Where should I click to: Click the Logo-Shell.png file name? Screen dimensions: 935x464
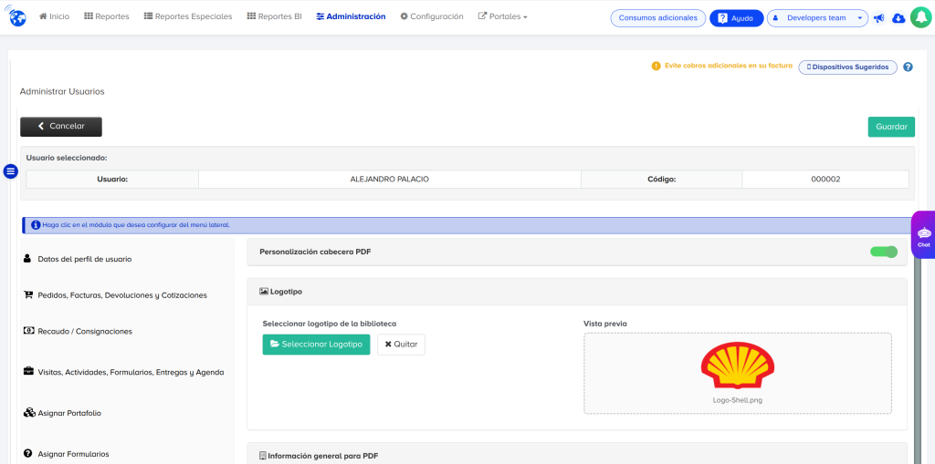tap(737, 400)
